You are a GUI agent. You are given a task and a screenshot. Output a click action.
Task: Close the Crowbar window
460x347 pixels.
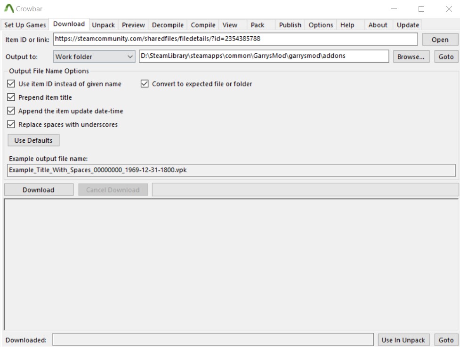449,9
